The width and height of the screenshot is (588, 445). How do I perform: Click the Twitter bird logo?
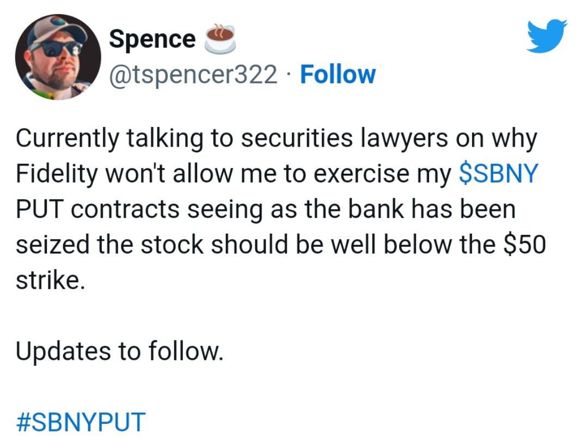(547, 36)
